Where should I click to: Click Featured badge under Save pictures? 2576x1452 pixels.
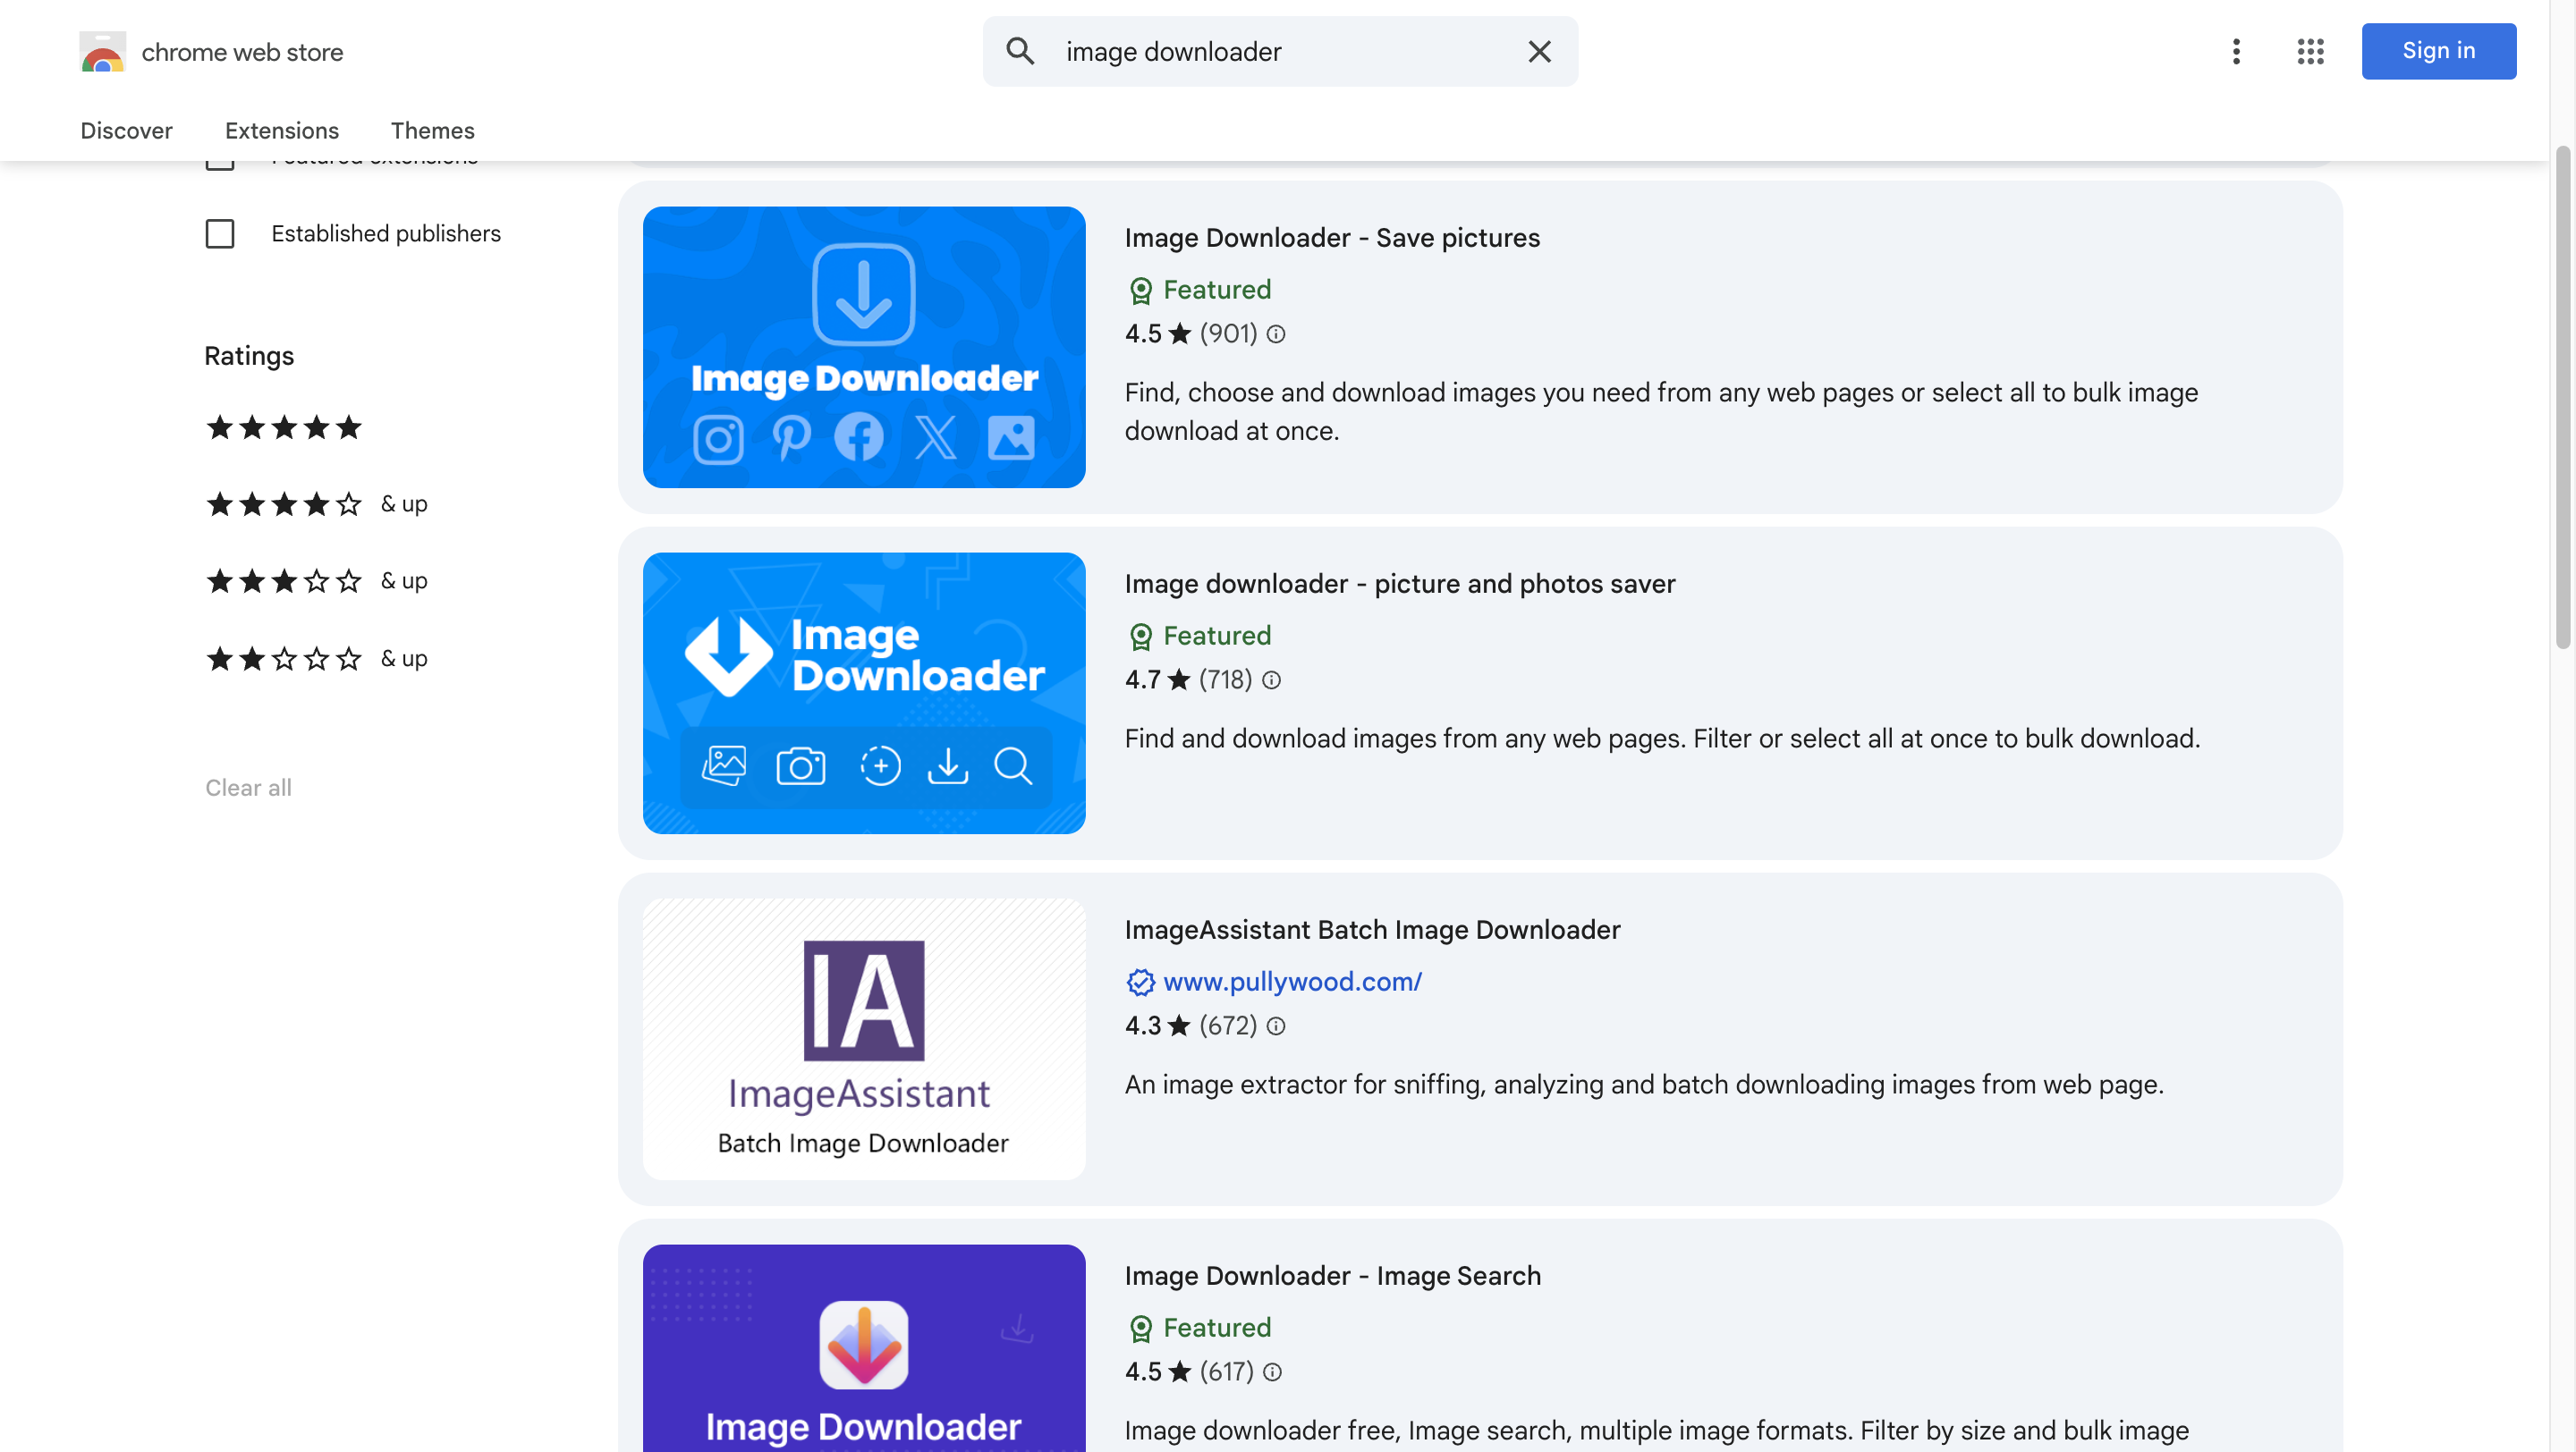point(1199,290)
